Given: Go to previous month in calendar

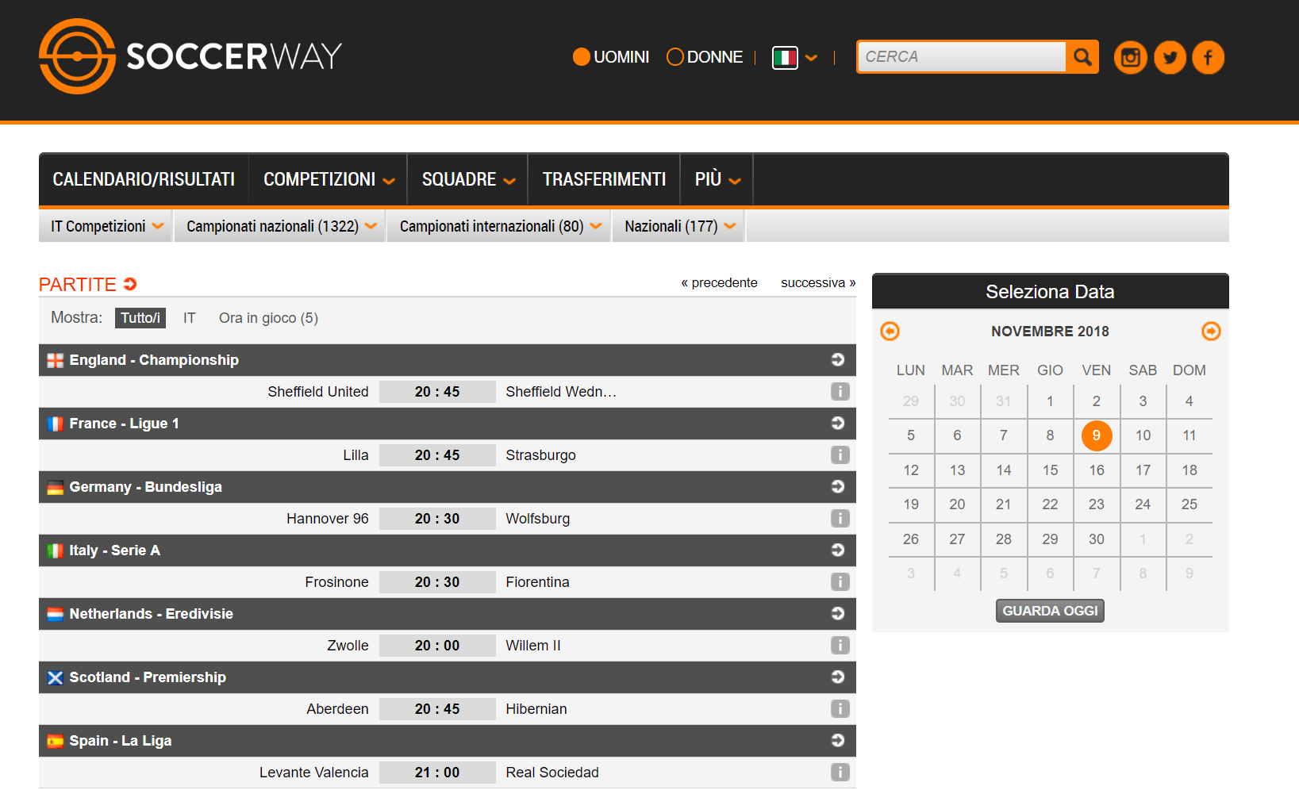Looking at the screenshot, I should [x=890, y=331].
